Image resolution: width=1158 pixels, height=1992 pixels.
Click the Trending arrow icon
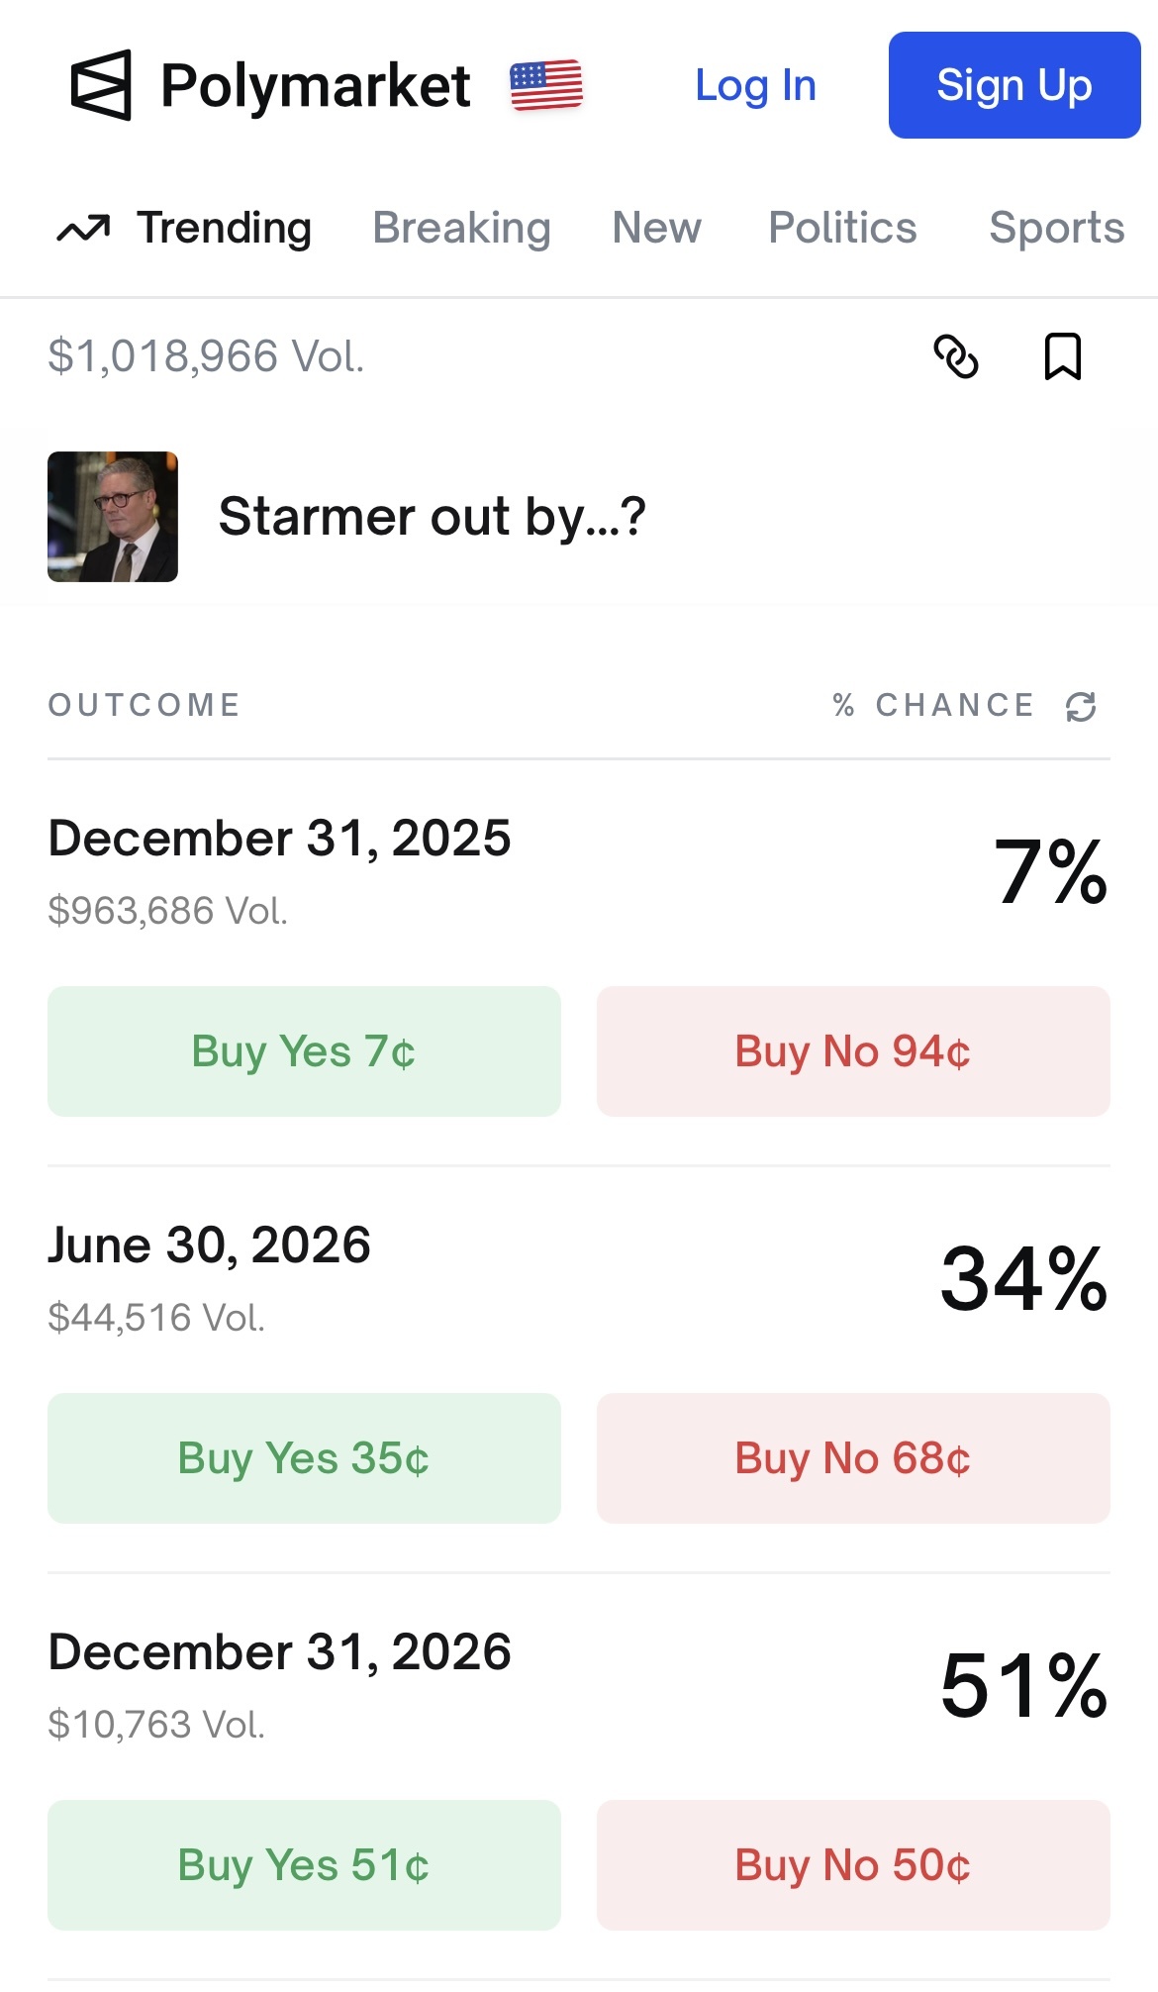[x=83, y=229]
